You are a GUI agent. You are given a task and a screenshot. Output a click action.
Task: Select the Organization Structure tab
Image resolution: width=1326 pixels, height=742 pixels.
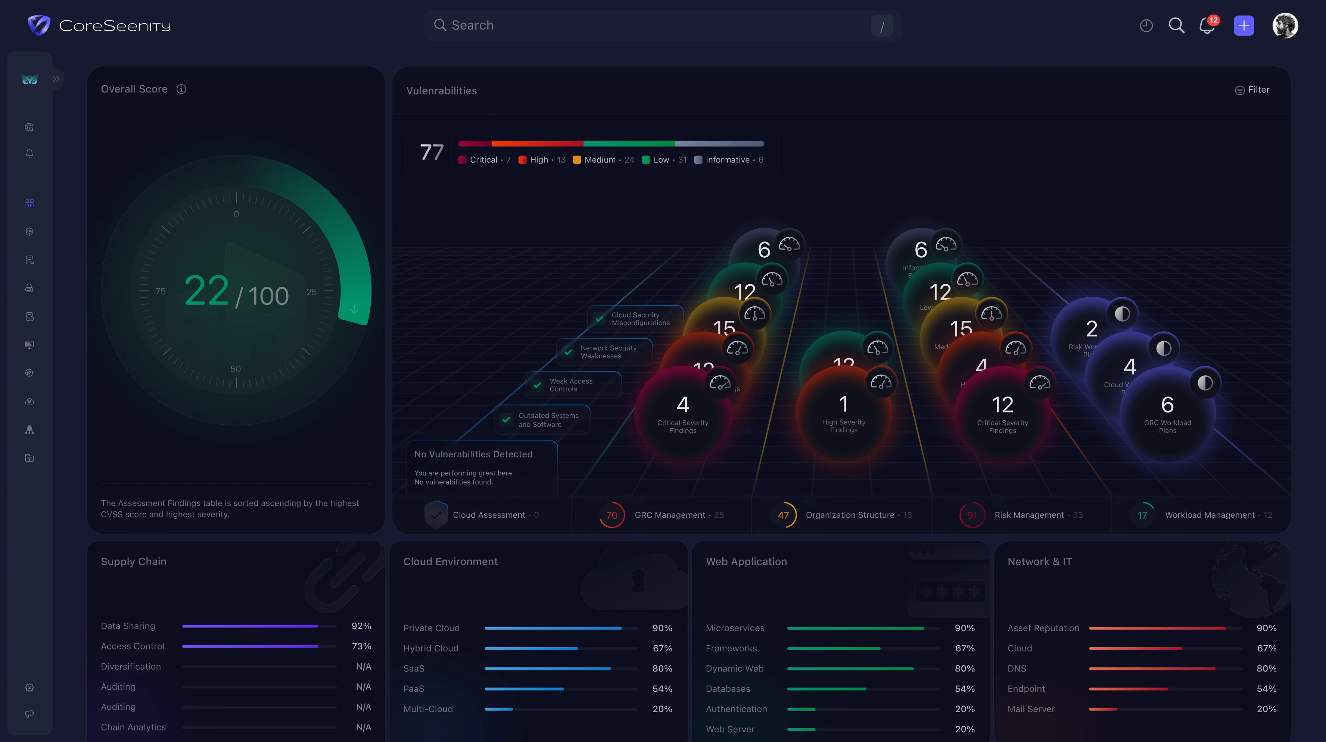[841, 515]
